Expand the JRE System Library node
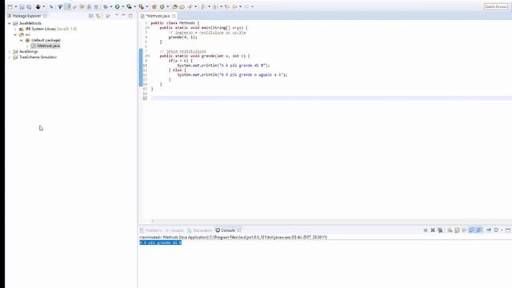The image size is (512, 288). 15,29
